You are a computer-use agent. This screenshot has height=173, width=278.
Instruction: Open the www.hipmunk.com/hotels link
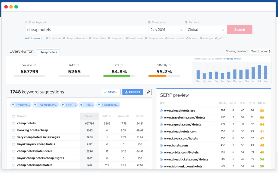pos(183,166)
